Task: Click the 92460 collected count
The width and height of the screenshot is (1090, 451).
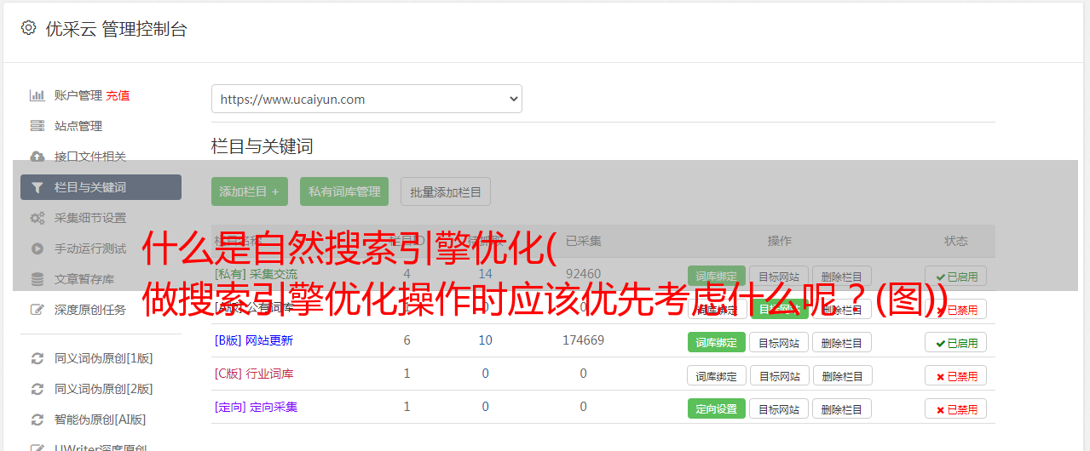Action: click(x=583, y=274)
